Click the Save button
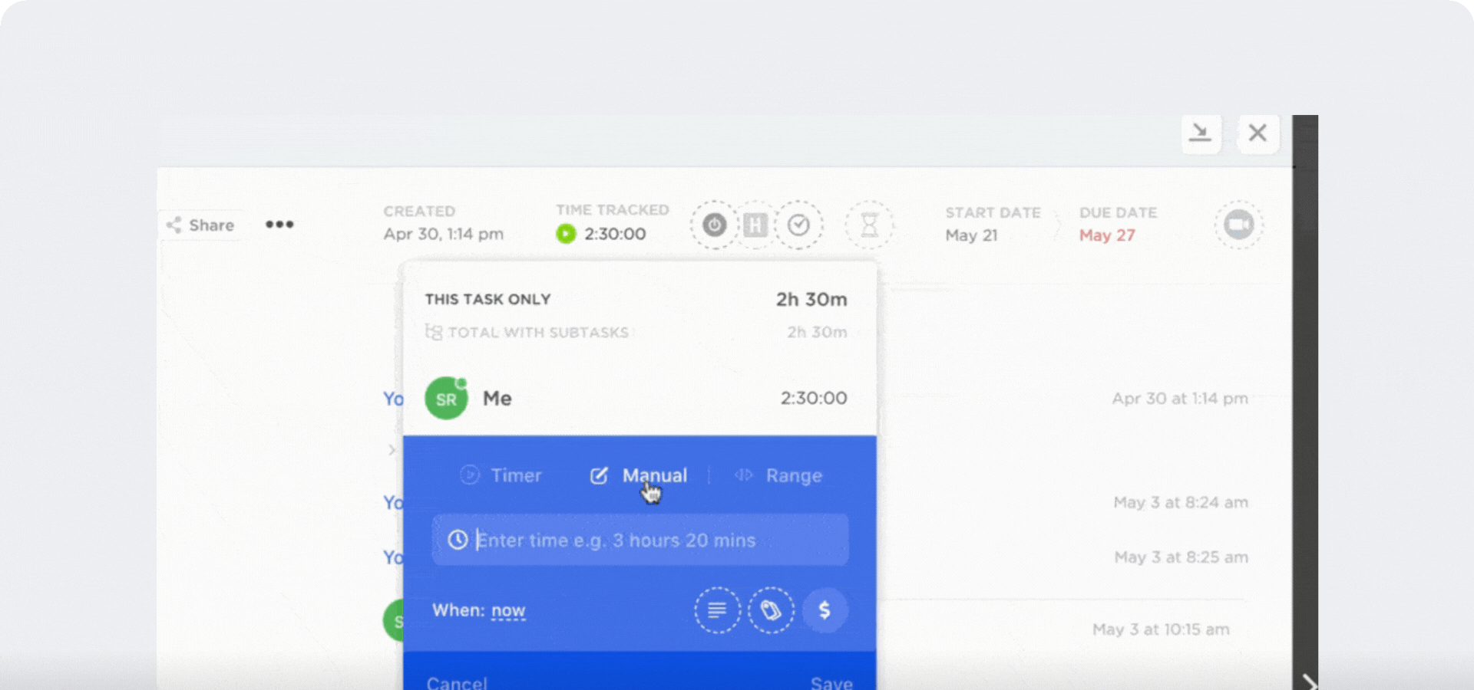Viewport: 1474px width, 690px height. point(832,682)
